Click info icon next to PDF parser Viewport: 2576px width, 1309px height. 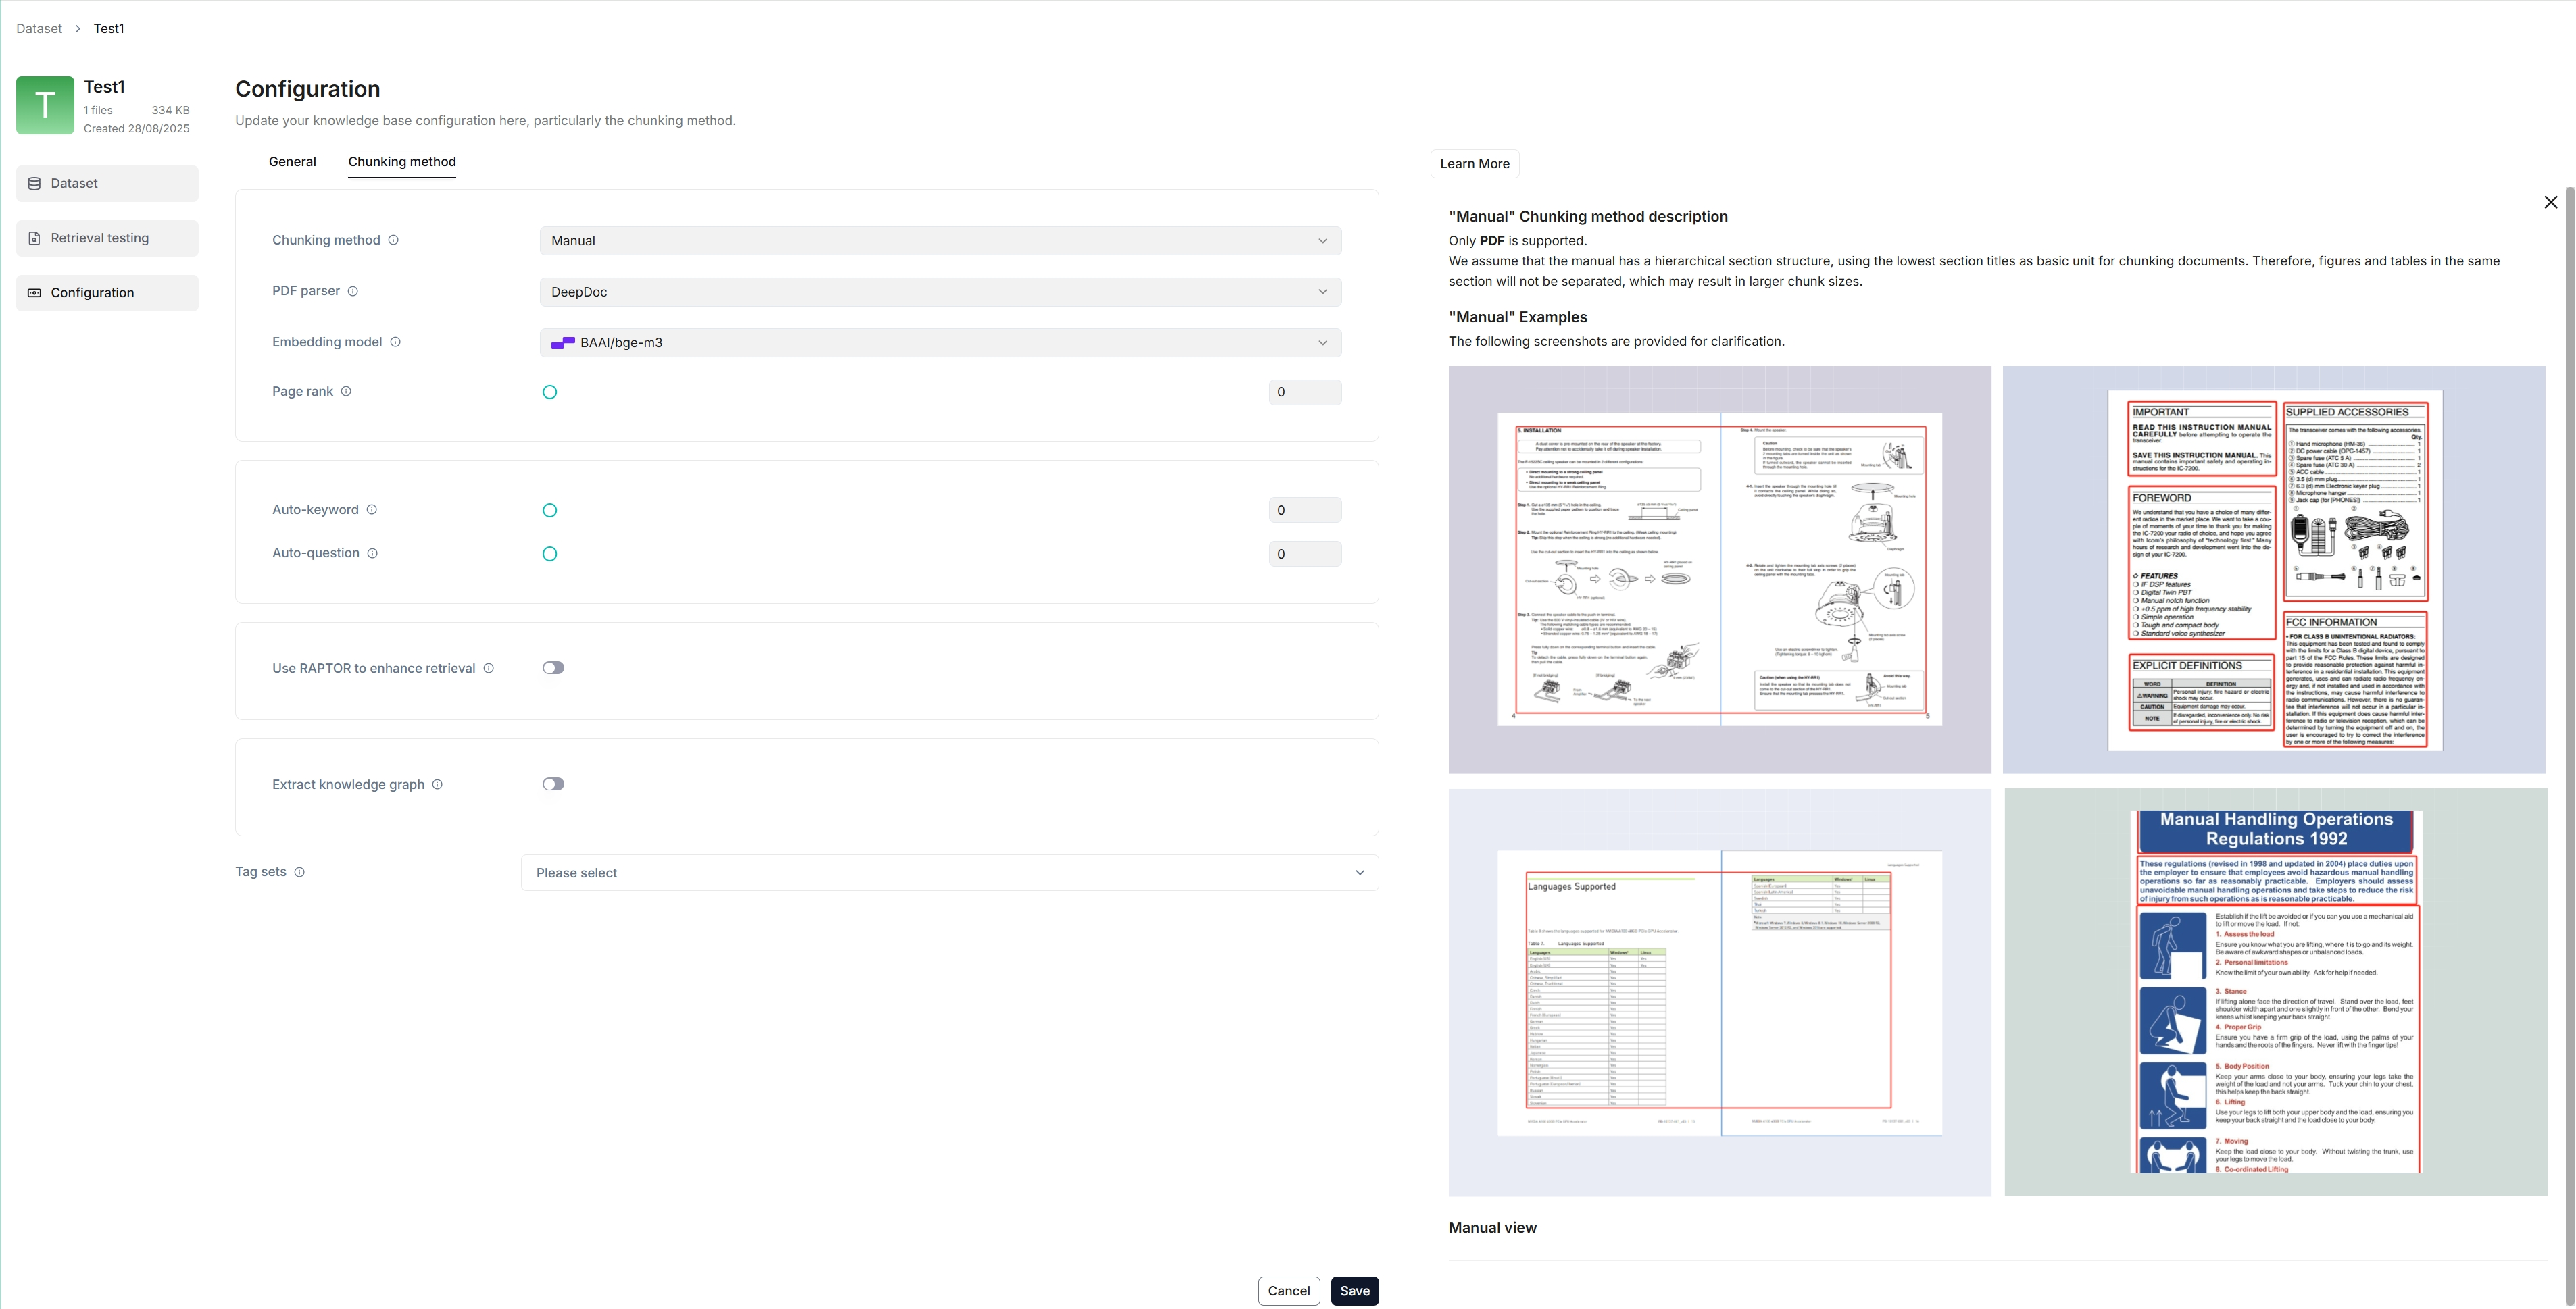(353, 291)
